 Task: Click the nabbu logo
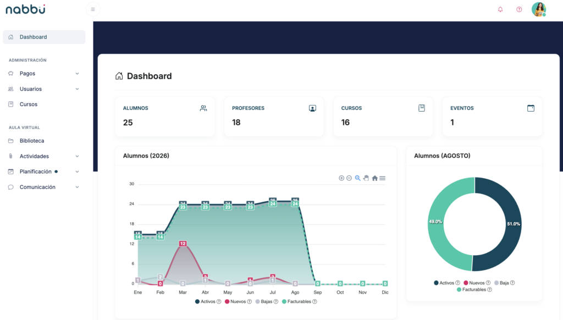pos(25,9)
